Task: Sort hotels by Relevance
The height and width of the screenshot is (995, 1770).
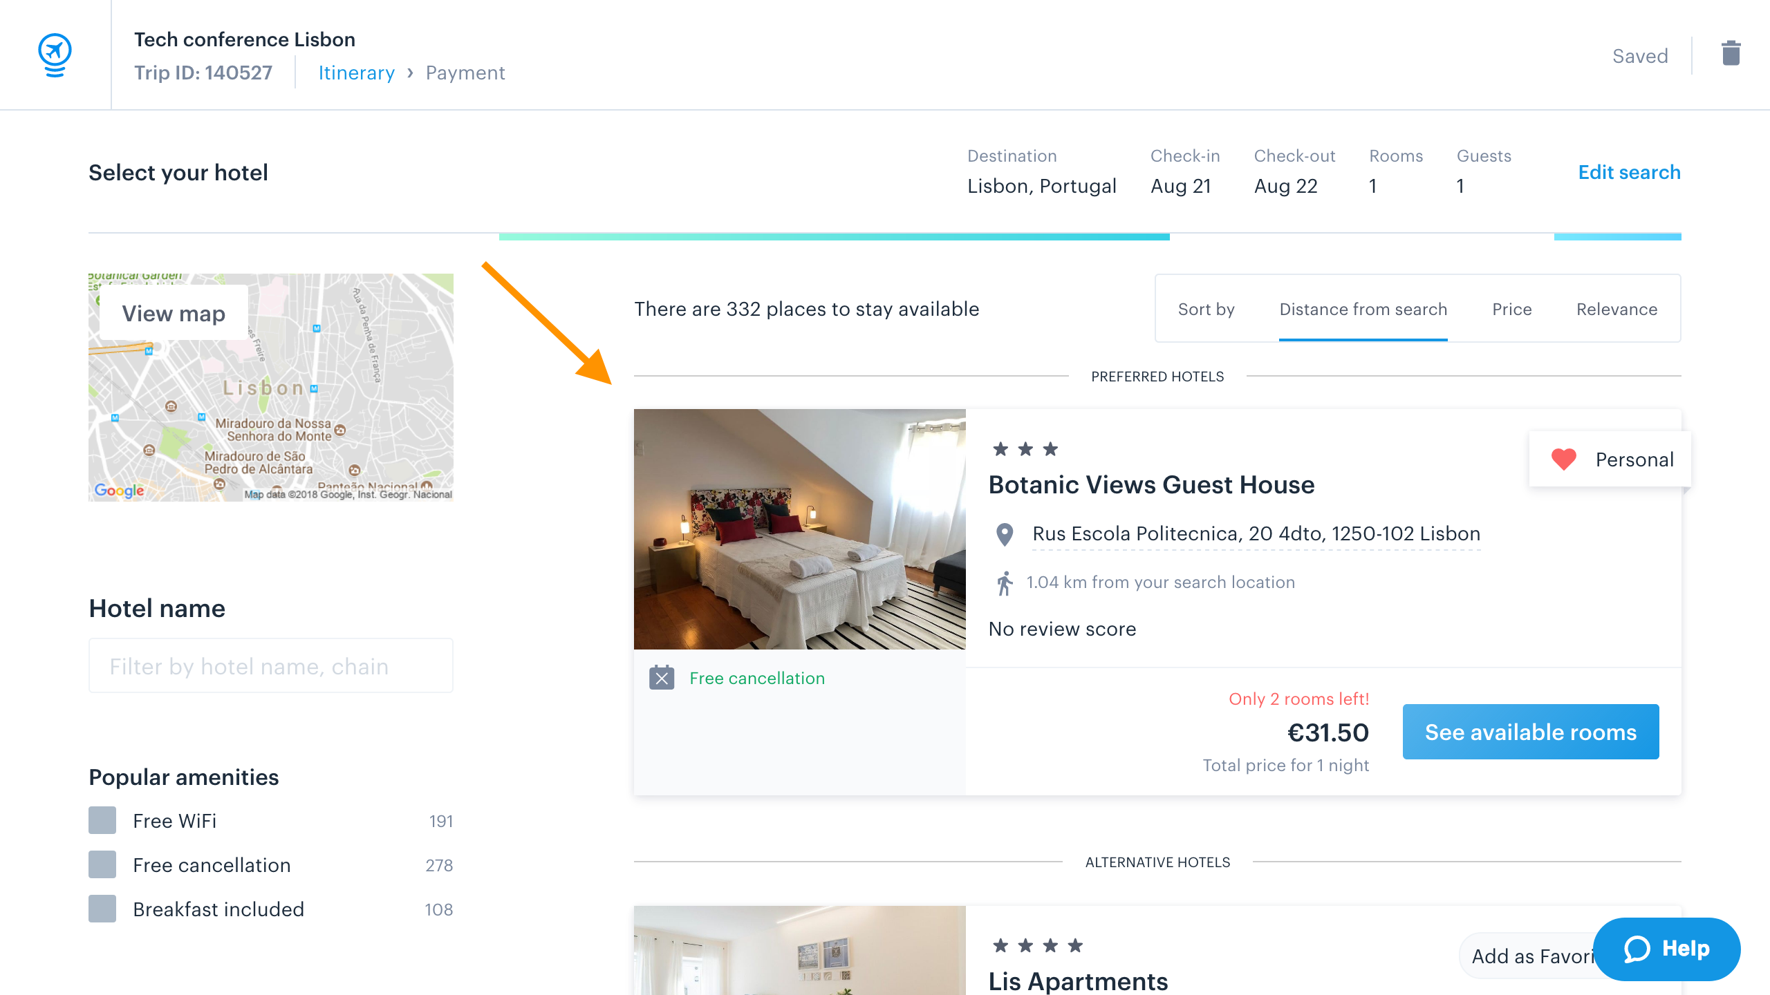Action: (1617, 309)
